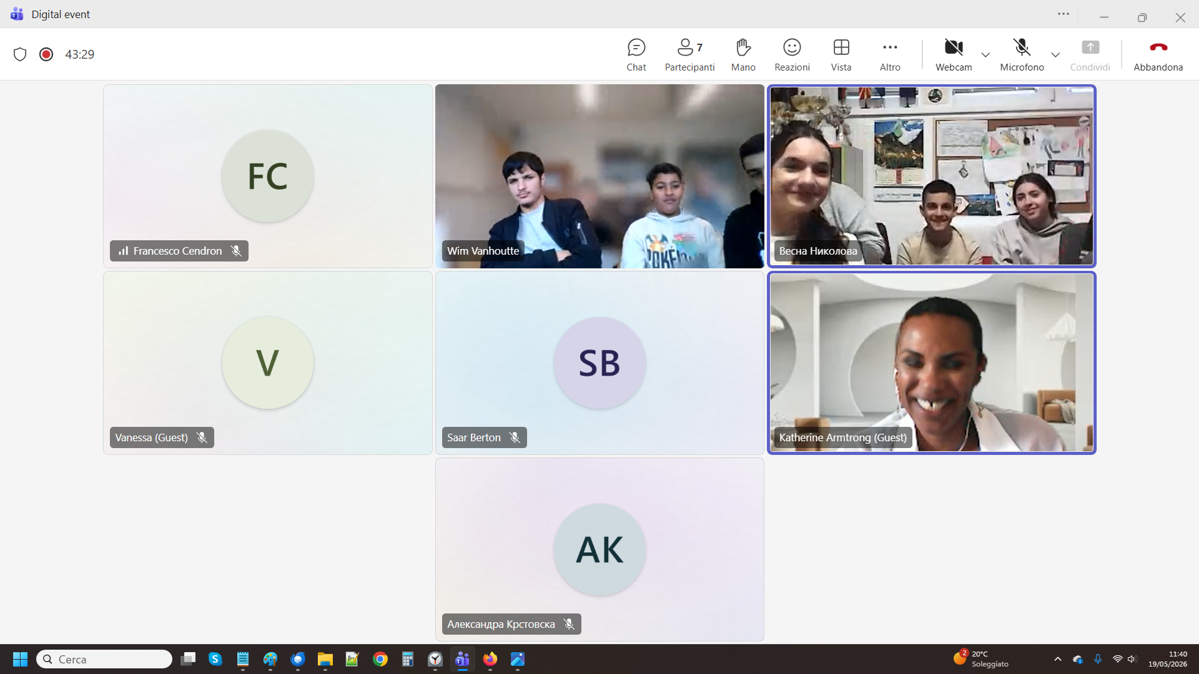Expand the Microfono options chevron
Viewport: 1199px width, 674px height.
[x=1055, y=55]
